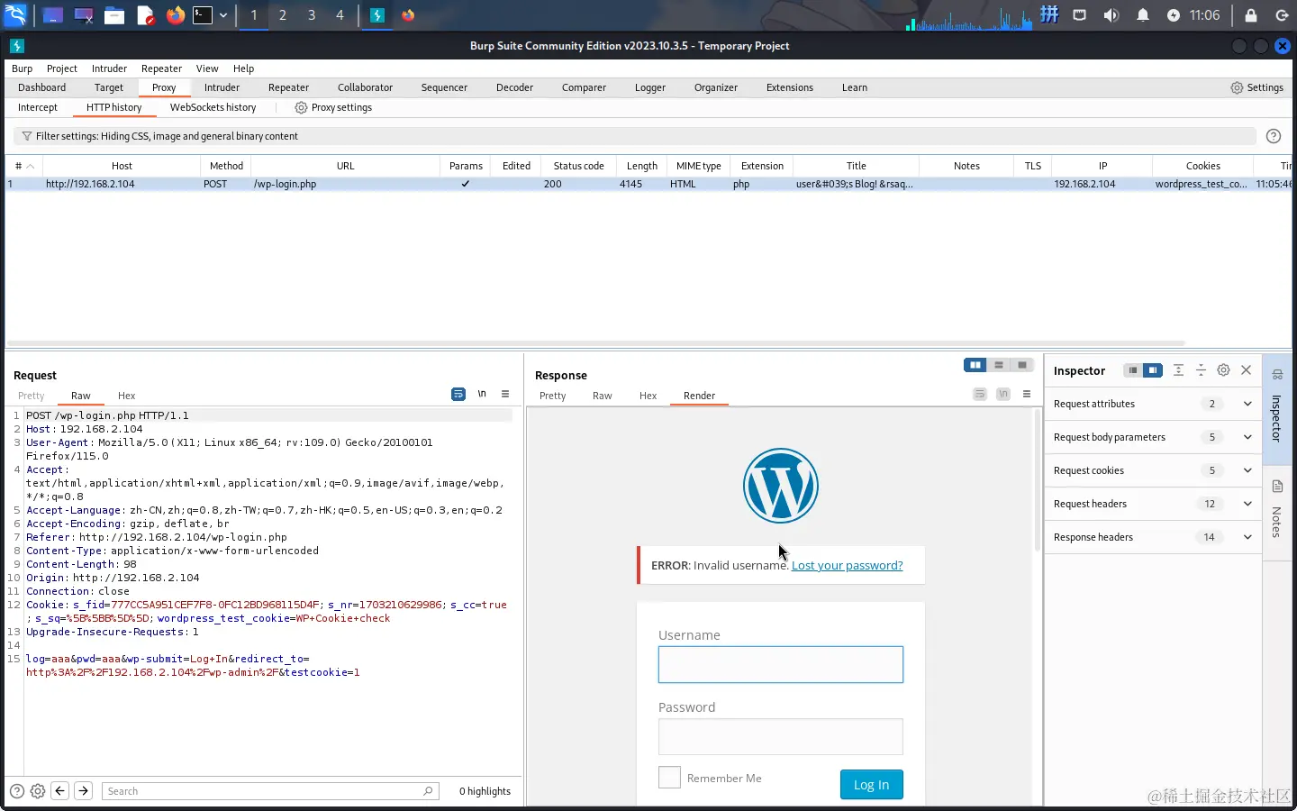1297x811 pixels.
Task: Open the text editor launcher in the panel
Action: coord(146,15)
